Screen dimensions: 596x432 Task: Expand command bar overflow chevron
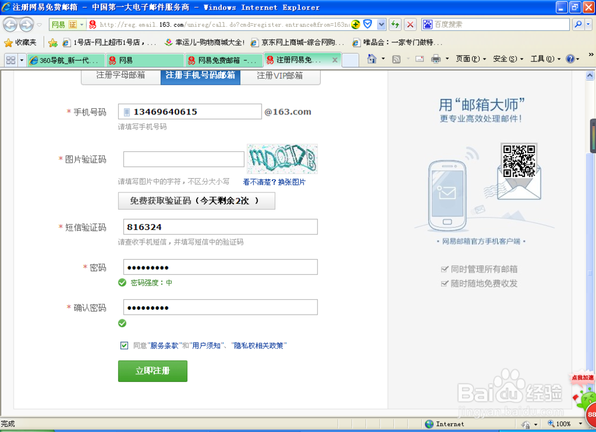point(591,55)
